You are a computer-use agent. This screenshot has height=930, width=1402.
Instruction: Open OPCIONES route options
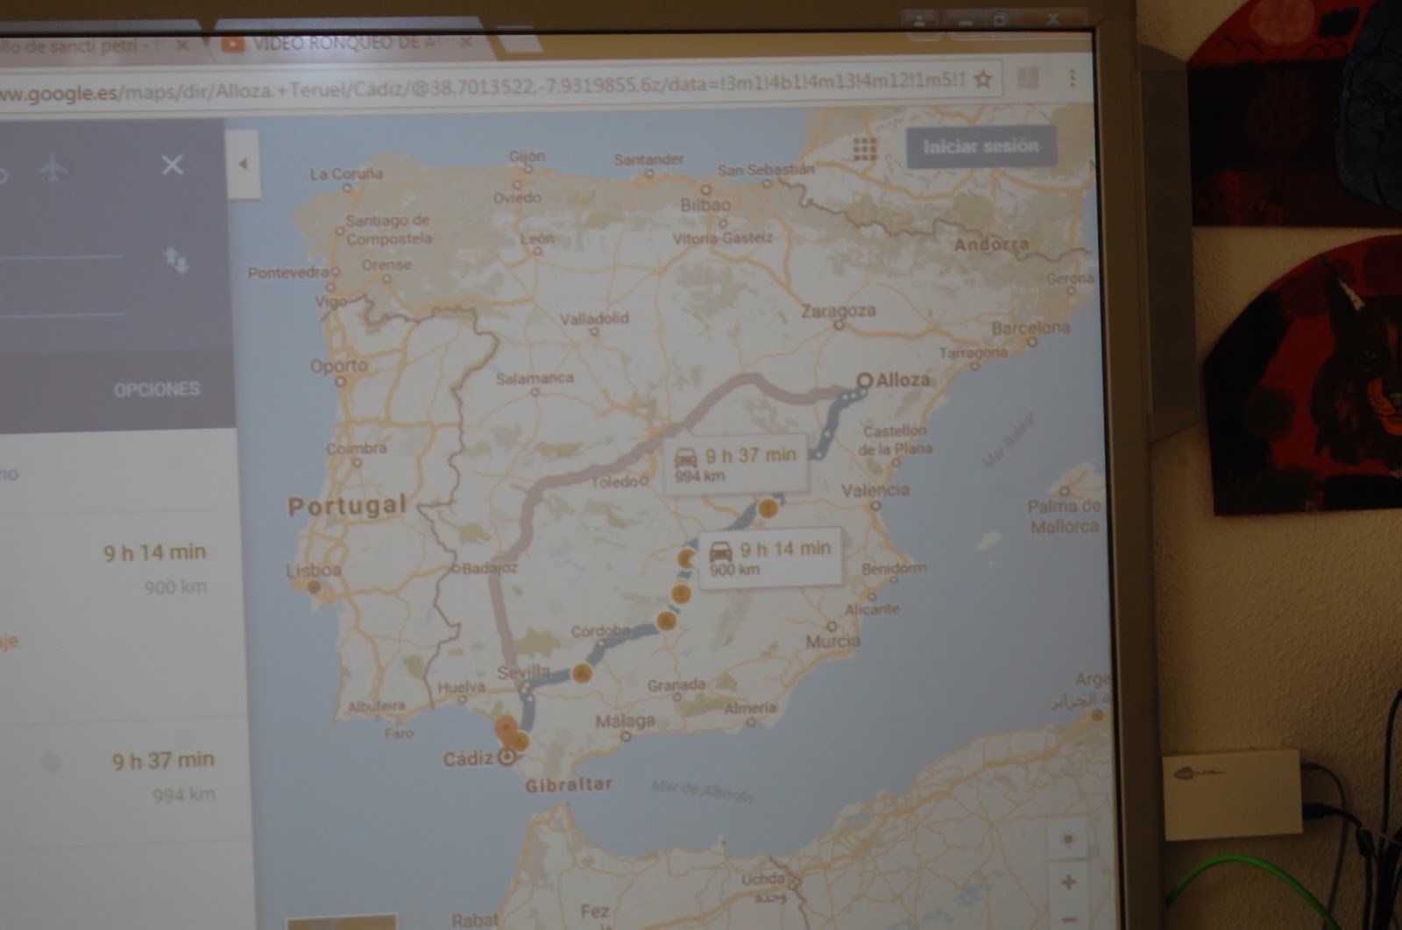point(156,389)
